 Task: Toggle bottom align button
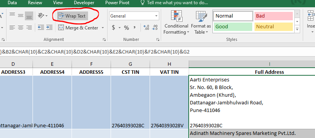(29, 16)
